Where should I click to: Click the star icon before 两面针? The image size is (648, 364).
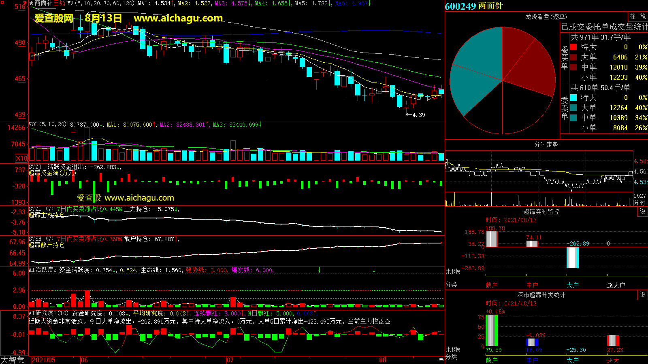[31, 3]
